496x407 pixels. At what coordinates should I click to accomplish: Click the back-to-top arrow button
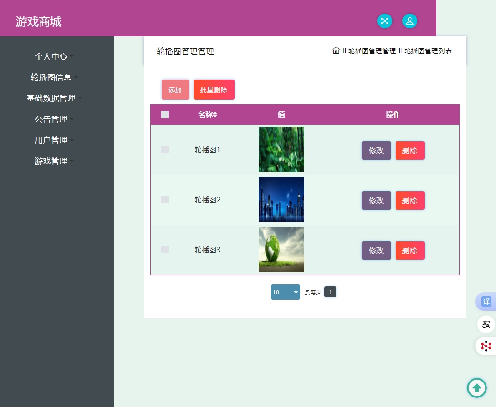click(x=477, y=388)
